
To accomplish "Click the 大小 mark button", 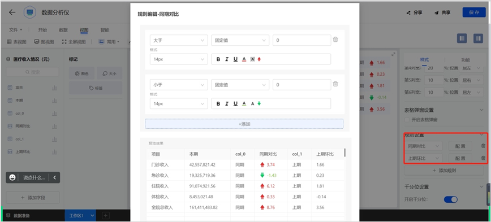I will click(109, 73).
